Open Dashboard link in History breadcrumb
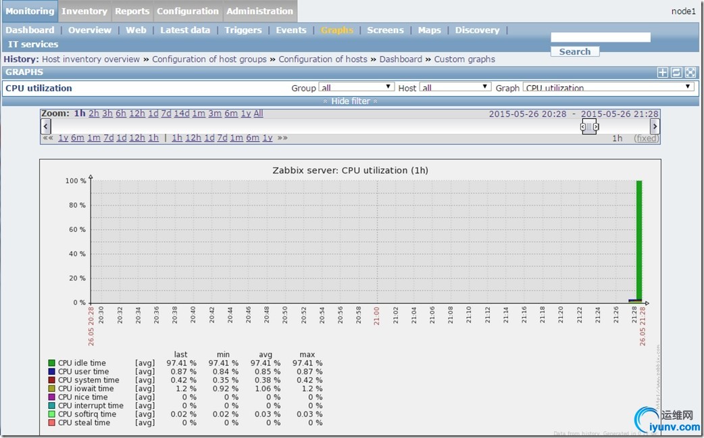704x438 pixels. pyautogui.click(x=401, y=59)
